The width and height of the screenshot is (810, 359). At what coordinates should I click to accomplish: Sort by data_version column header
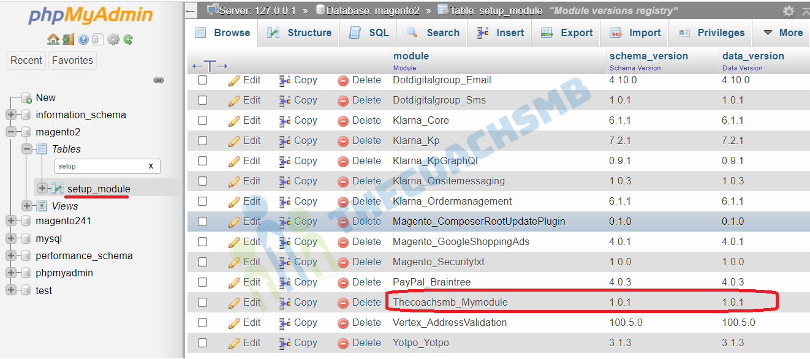tap(753, 56)
